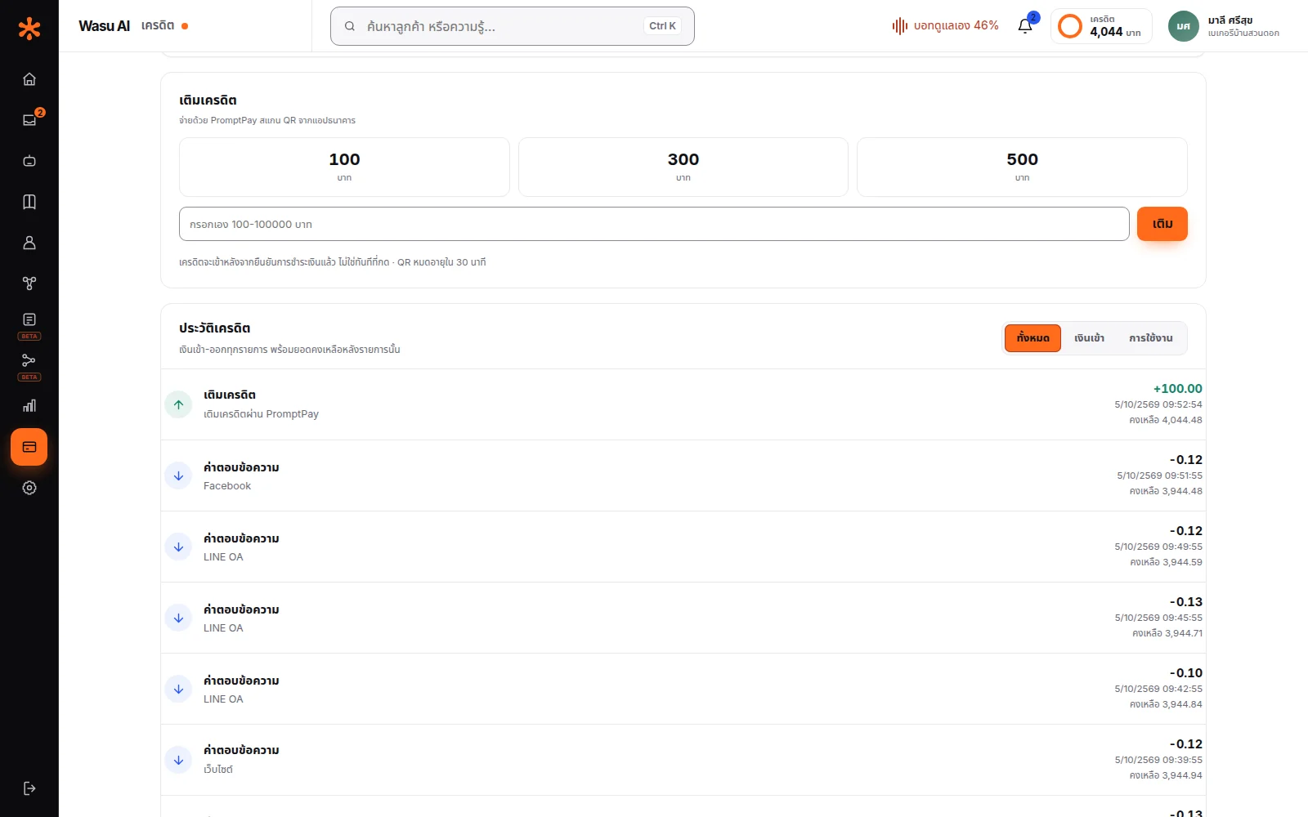Choose the 100 บาท top-up amount
Viewport: 1308px width, 817px height.
point(344,167)
